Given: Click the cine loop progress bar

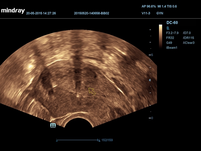Looking at the screenshot, I should 78,140.
